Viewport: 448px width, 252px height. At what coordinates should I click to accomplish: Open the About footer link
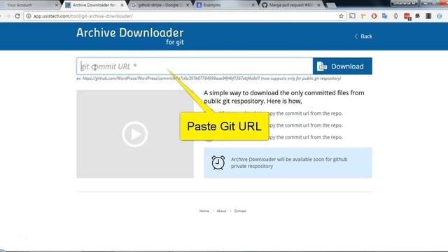pos(221,211)
